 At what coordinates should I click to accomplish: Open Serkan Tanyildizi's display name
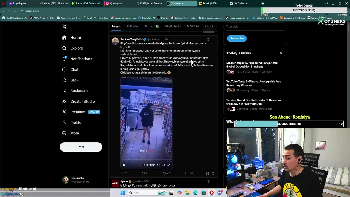pos(131,39)
